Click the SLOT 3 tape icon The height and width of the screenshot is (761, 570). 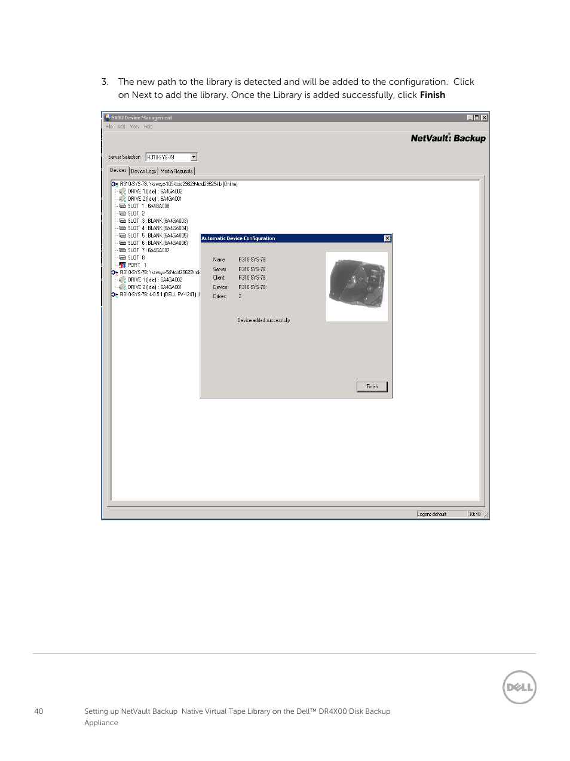click(122, 221)
